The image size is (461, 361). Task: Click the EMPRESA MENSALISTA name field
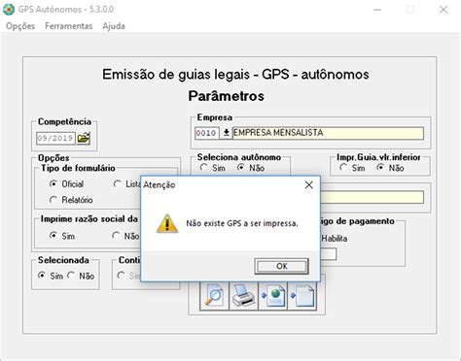(328, 133)
